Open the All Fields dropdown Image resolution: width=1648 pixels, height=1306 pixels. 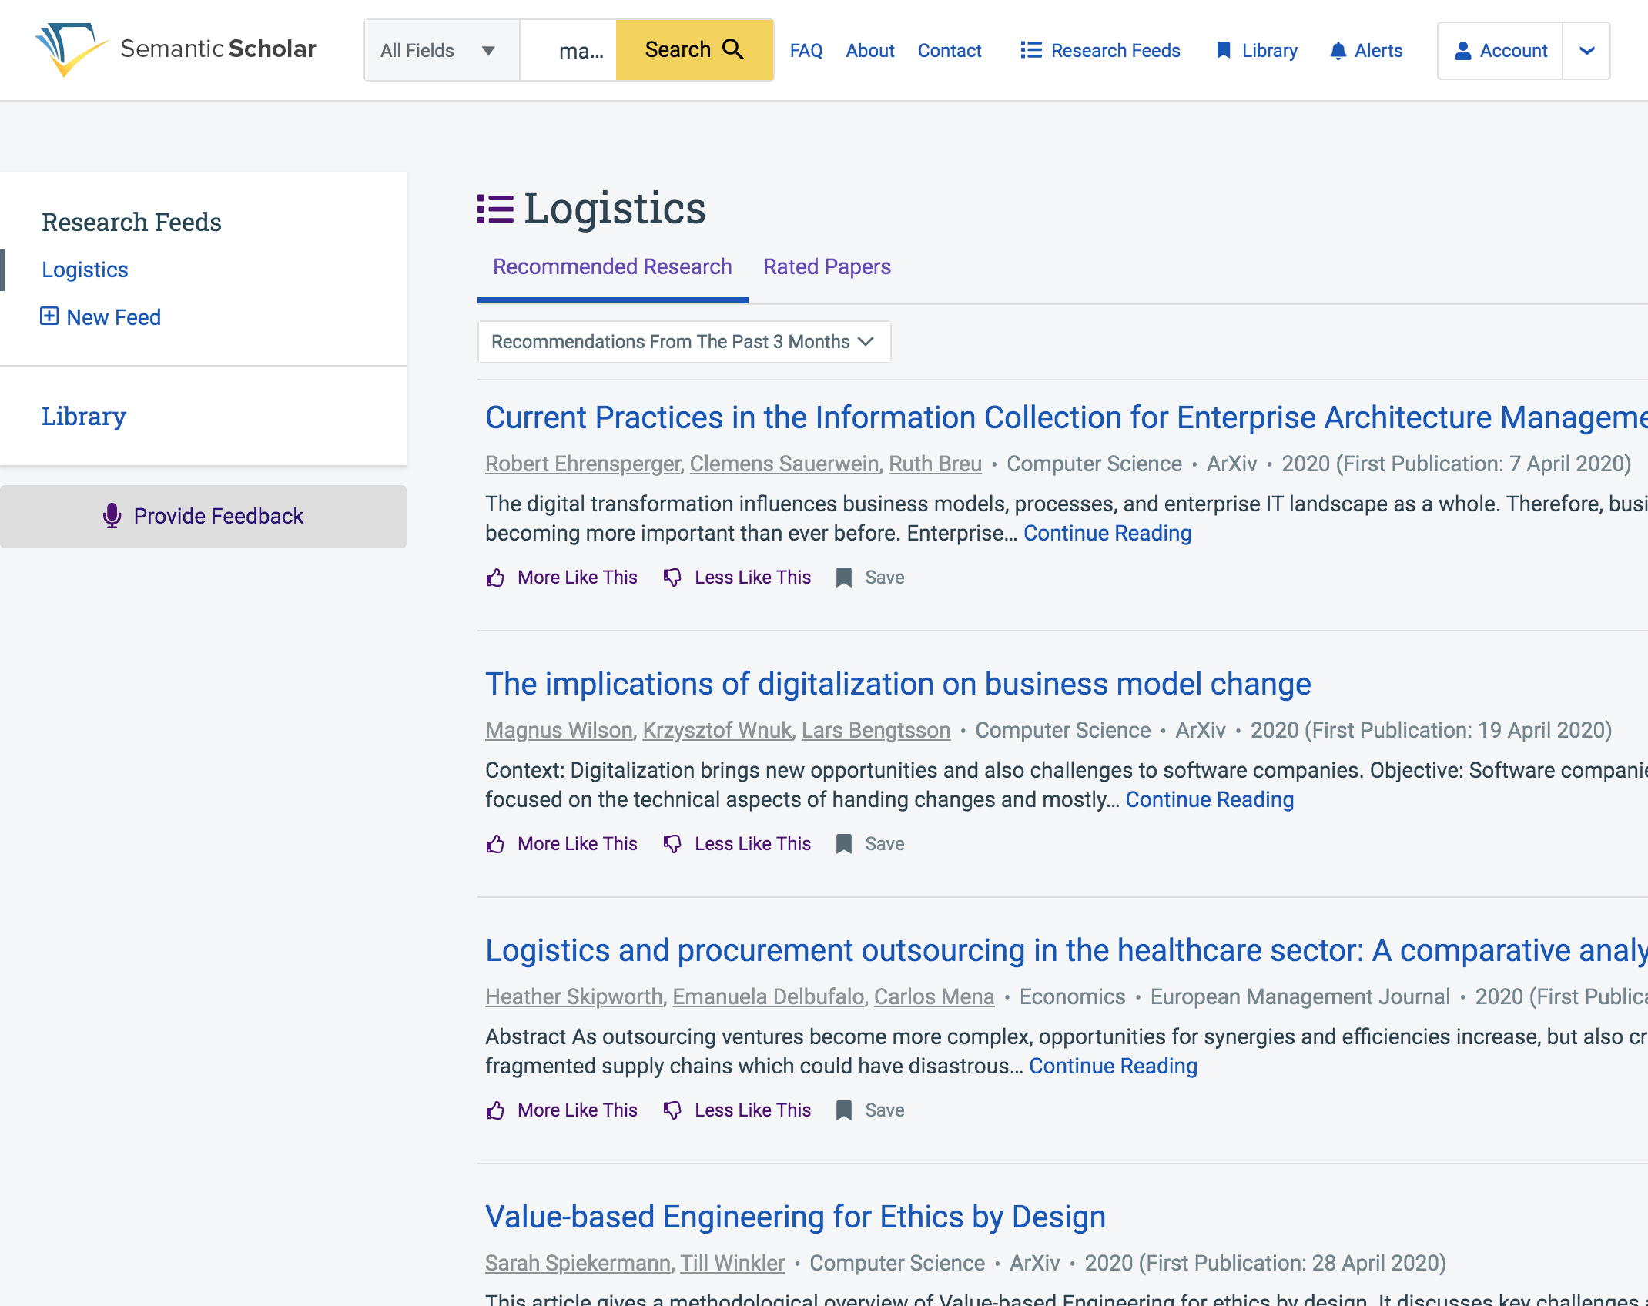point(440,51)
